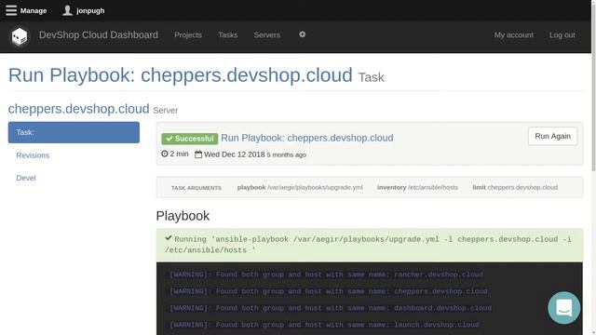Open the settings gear in navbar

302,34
